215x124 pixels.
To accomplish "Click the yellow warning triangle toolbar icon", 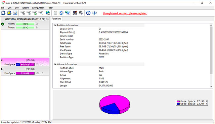I will (9, 13).
